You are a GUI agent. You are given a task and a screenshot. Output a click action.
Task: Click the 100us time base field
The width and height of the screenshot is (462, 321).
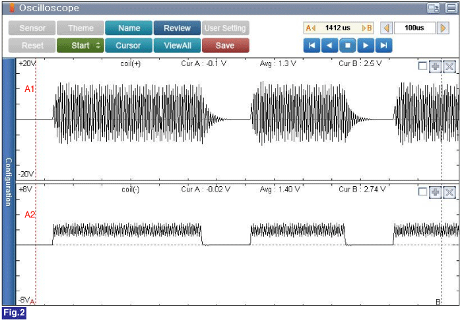414,28
